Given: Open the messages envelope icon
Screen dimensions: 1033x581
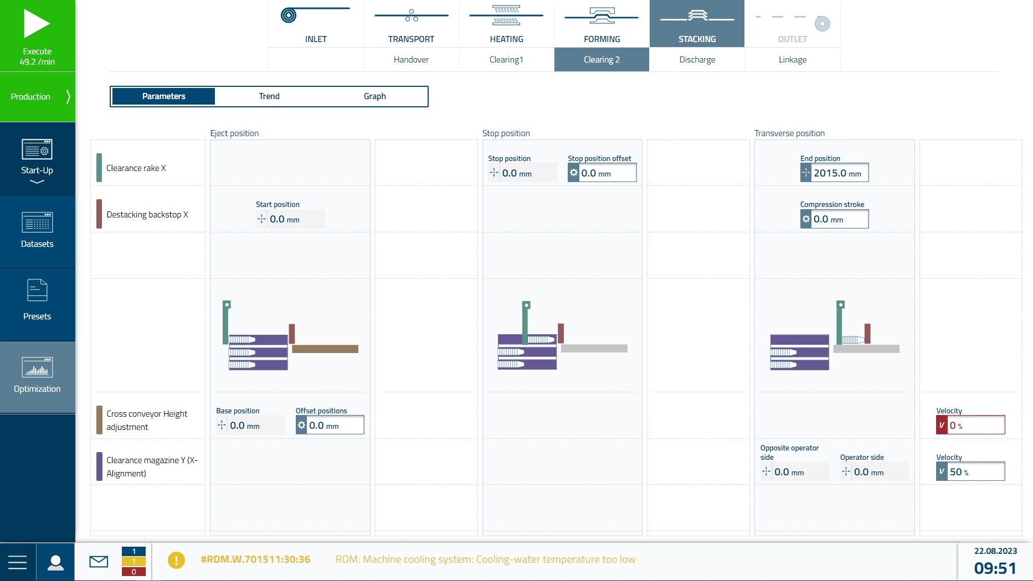Looking at the screenshot, I should (x=99, y=562).
